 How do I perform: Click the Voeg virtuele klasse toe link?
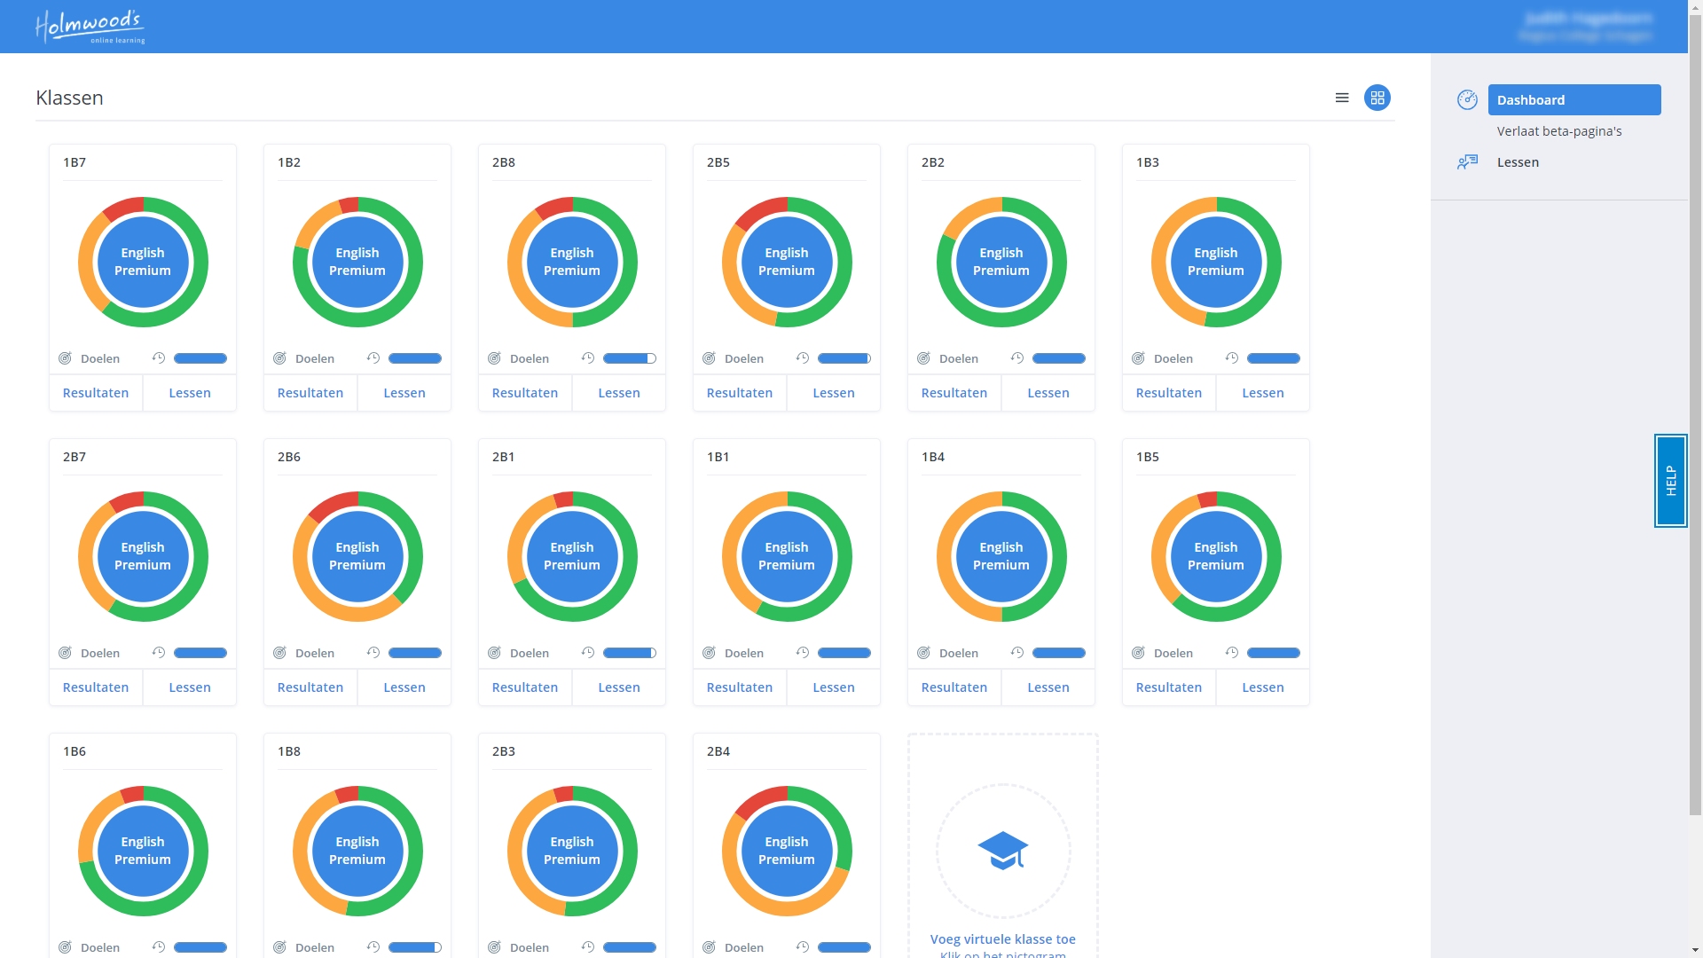1003,939
